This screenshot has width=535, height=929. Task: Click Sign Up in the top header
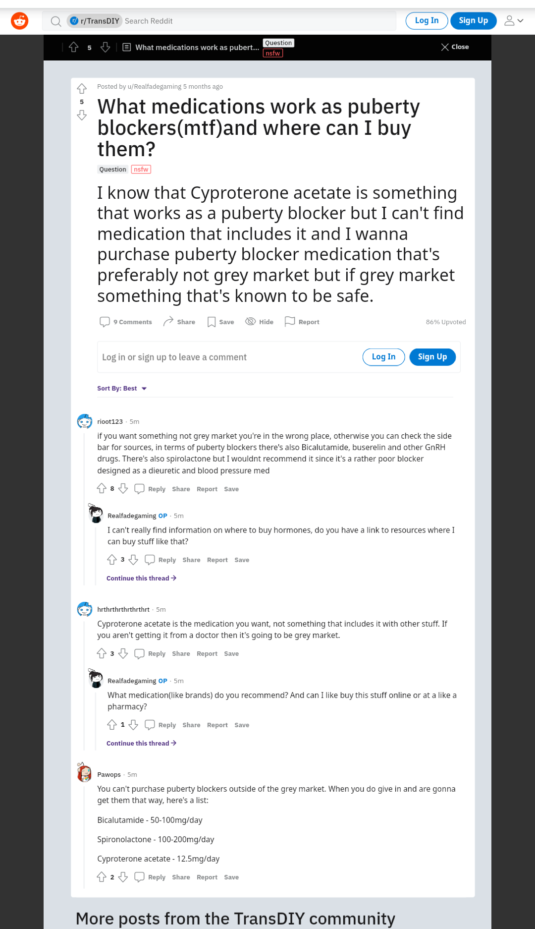tap(473, 21)
